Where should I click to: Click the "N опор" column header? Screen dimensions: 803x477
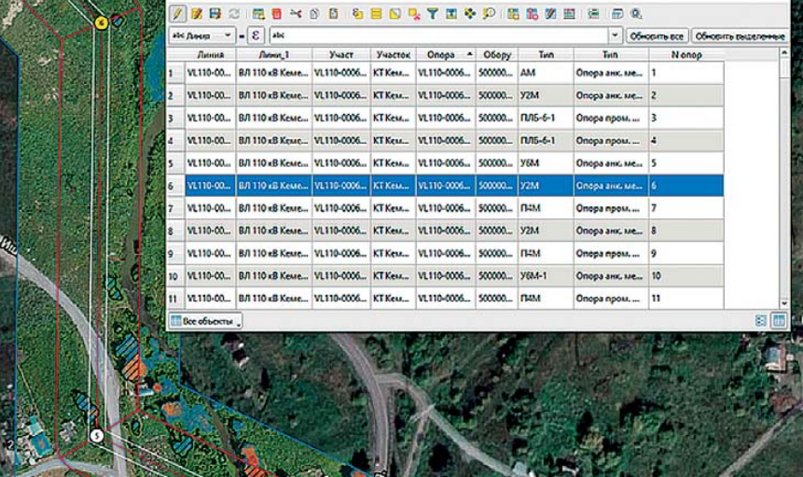coord(685,55)
